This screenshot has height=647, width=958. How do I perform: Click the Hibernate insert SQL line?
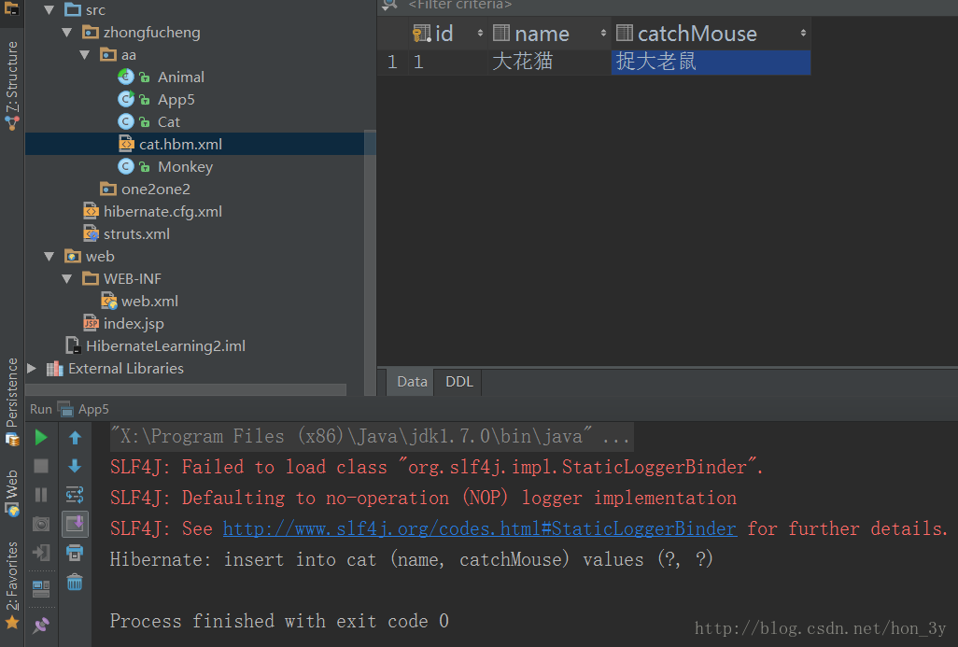point(411,559)
